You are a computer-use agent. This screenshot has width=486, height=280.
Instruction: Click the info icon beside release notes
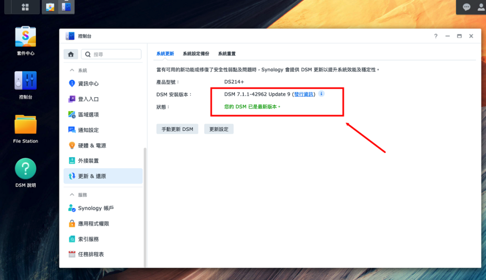(x=321, y=94)
